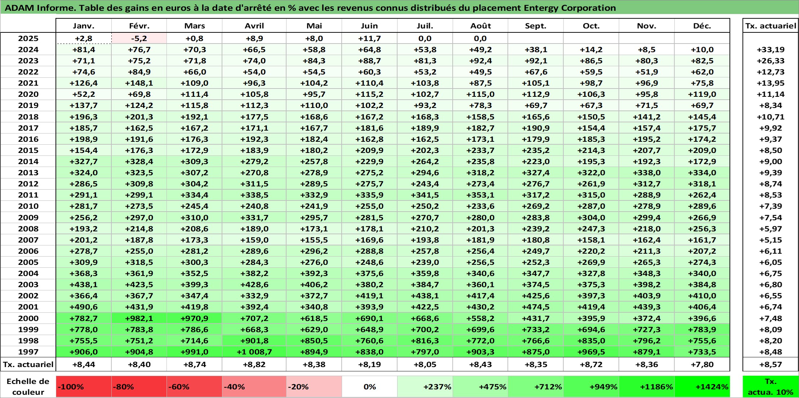Click the +328,4 value in 2014
Image resolution: width=799 pixels, height=398 pixels.
click(x=139, y=162)
